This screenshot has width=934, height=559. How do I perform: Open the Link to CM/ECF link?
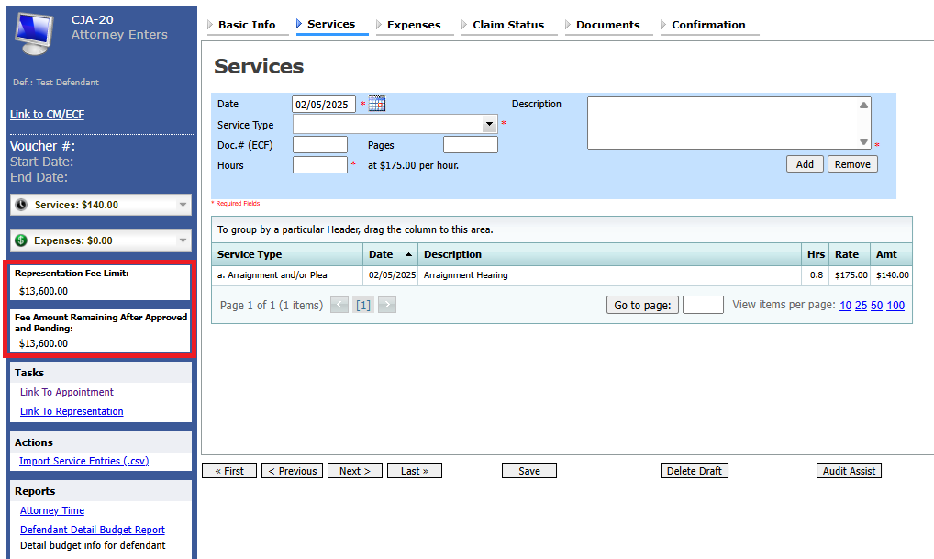click(47, 115)
